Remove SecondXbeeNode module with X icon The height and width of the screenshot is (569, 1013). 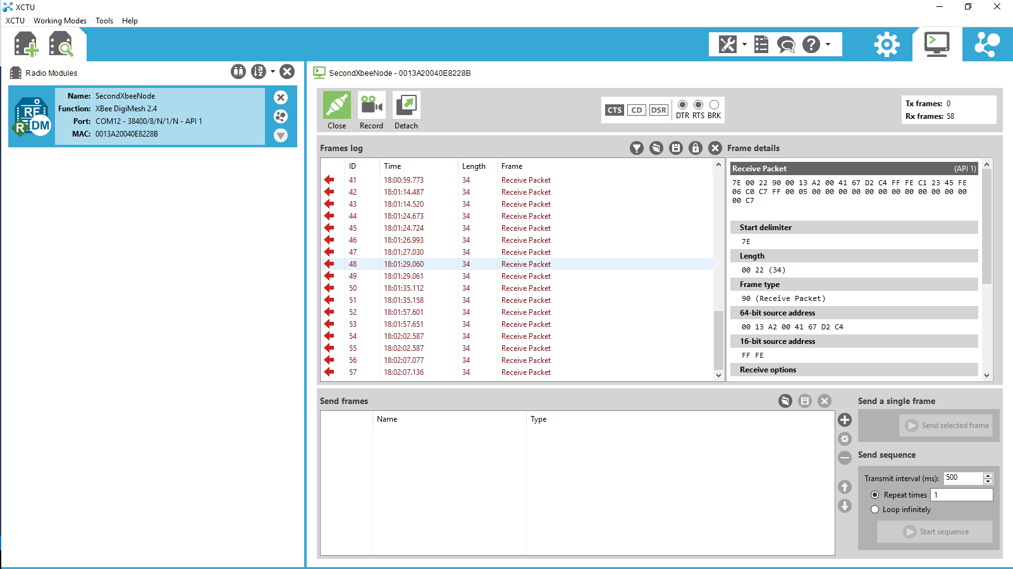pos(281,97)
